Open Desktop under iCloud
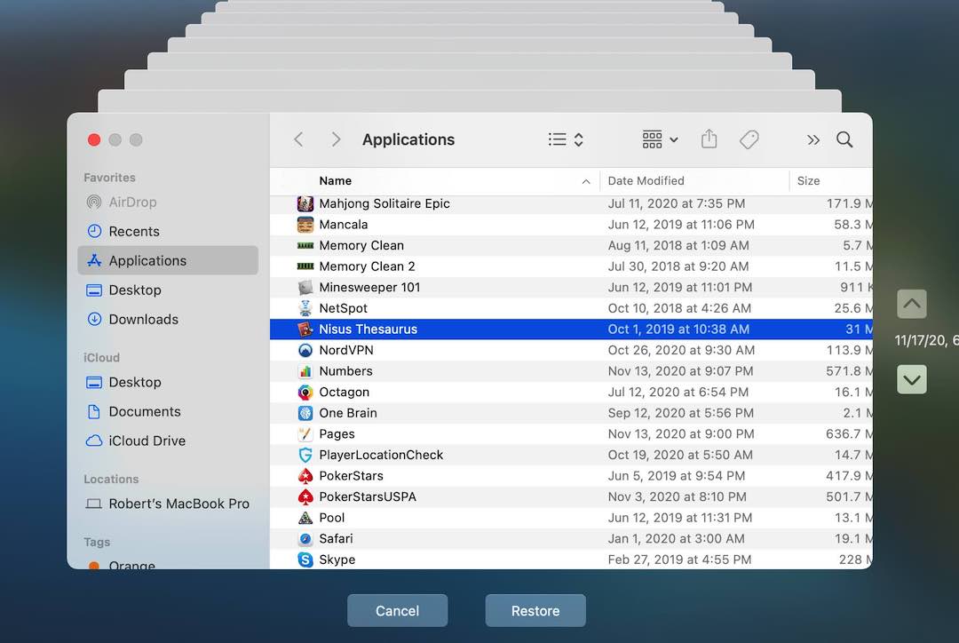This screenshot has height=643, width=959. pyautogui.click(x=168, y=383)
